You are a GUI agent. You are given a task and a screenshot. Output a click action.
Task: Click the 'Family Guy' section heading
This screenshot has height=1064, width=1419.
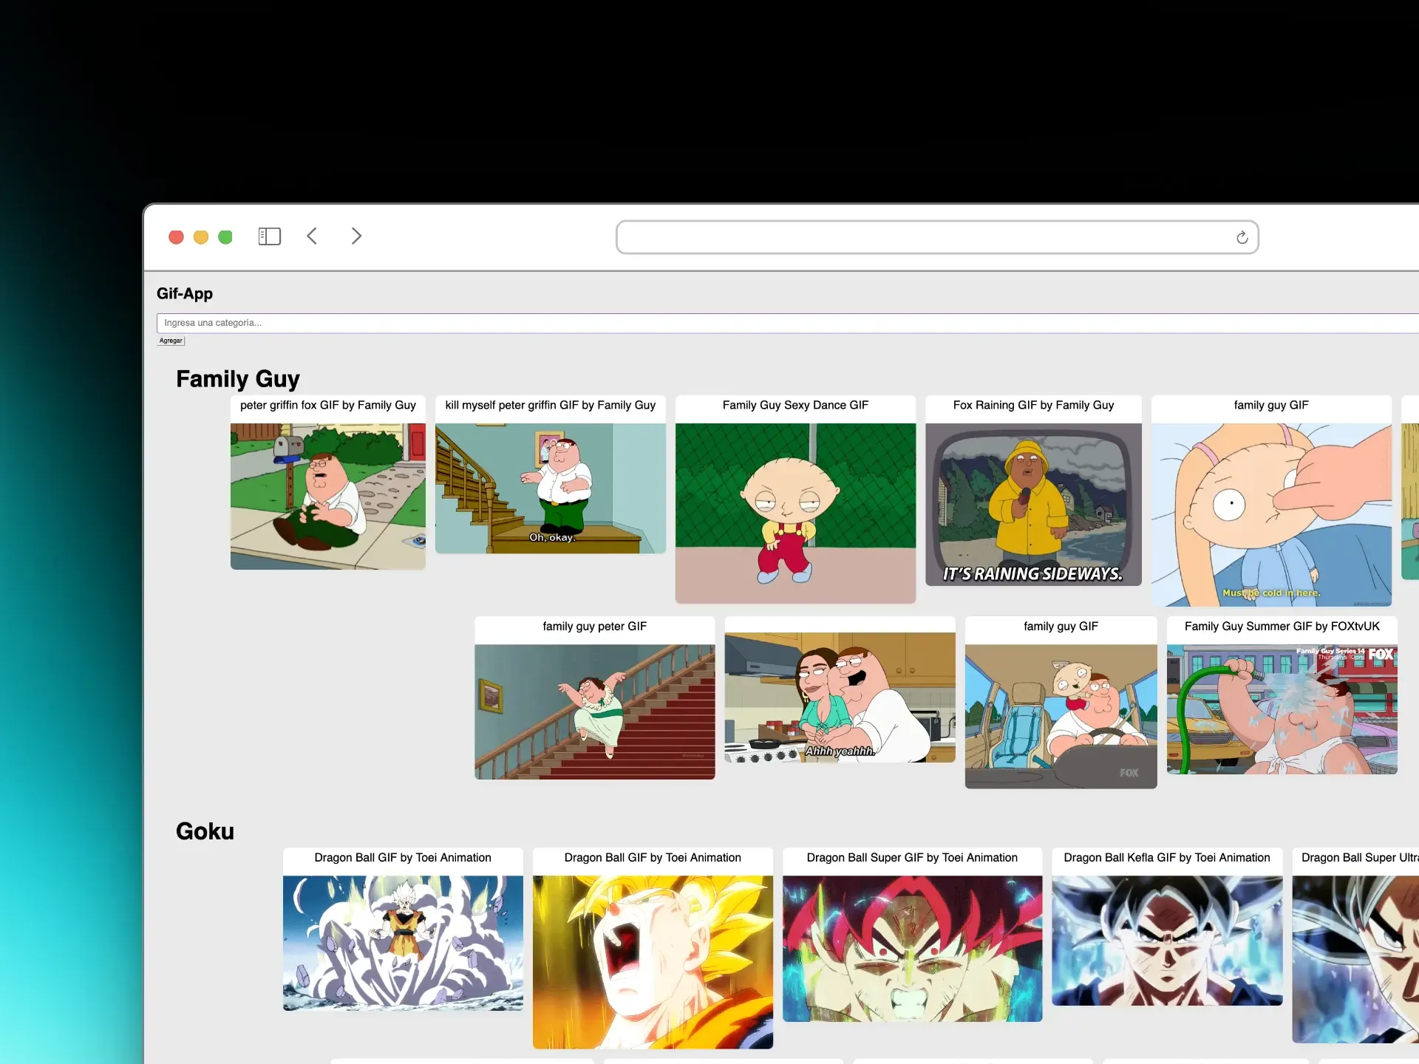[x=237, y=378]
